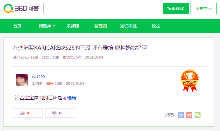Go to the 首页 nav item
Image resolution: width=220 pixels, height=131 pixels.
tap(17, 26)
